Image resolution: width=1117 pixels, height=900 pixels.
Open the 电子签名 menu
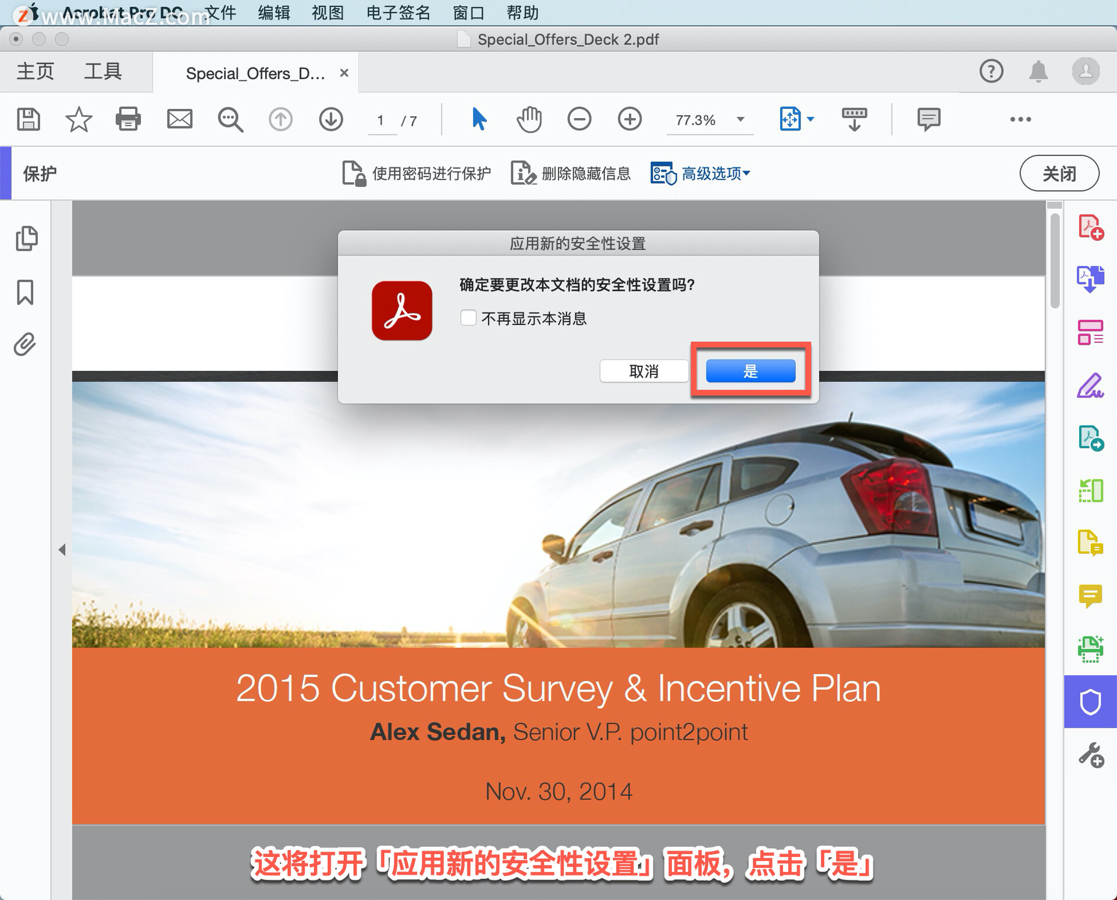(399, 12)
